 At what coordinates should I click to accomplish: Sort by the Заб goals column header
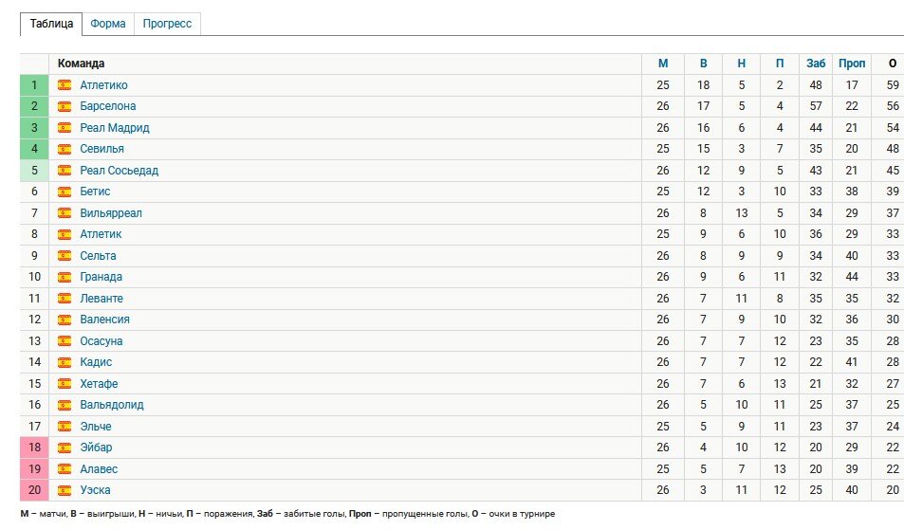pos(816,64)
